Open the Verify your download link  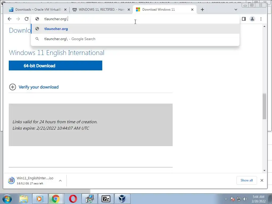point(39,87)
